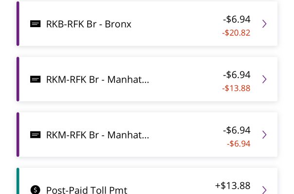Open the Post-Paid Toll Pmt chevron arrow

point(264,190)
